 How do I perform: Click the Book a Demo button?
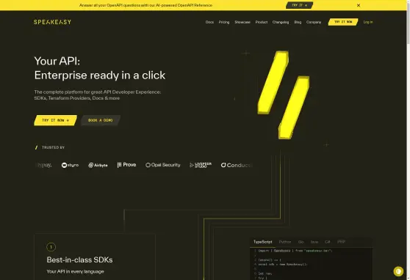click(x=101, y=120)
